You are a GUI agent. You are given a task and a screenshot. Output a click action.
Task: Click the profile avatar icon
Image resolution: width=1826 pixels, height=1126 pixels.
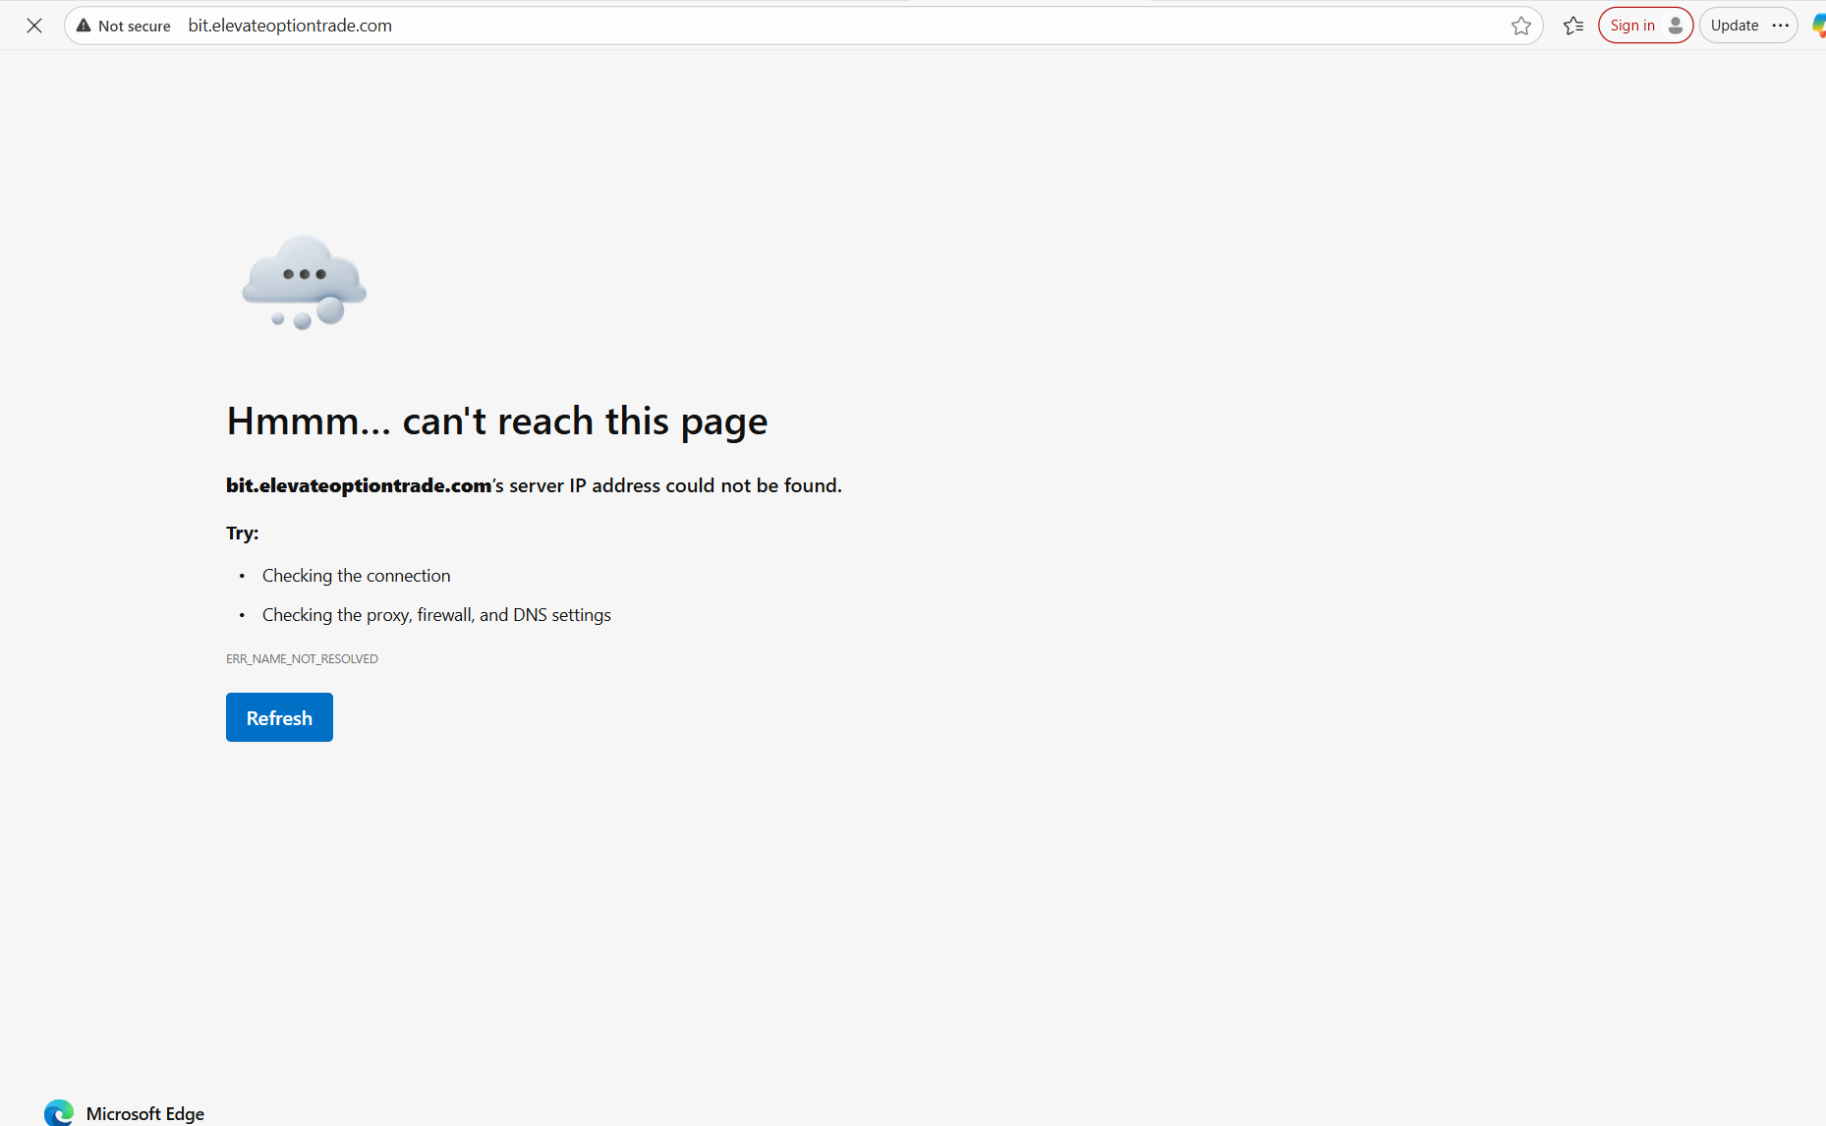(x=1676, y=26)
